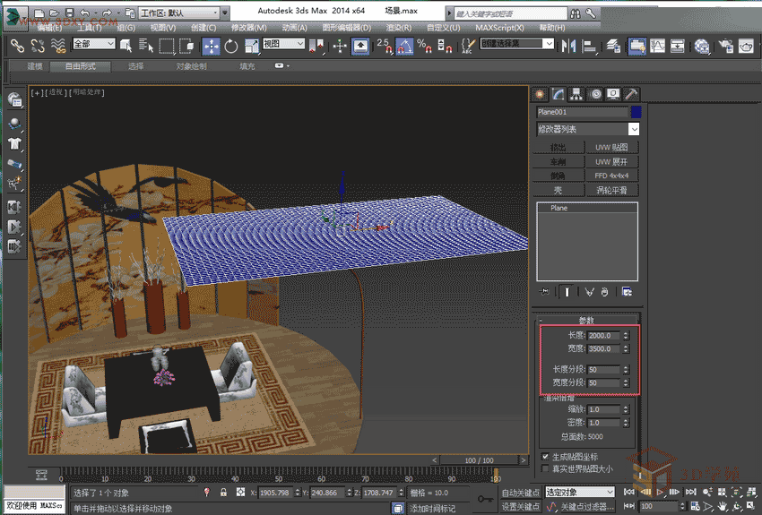Click the Pin Stack icon
Screen dimensions: 762x515
pos(545,291)
